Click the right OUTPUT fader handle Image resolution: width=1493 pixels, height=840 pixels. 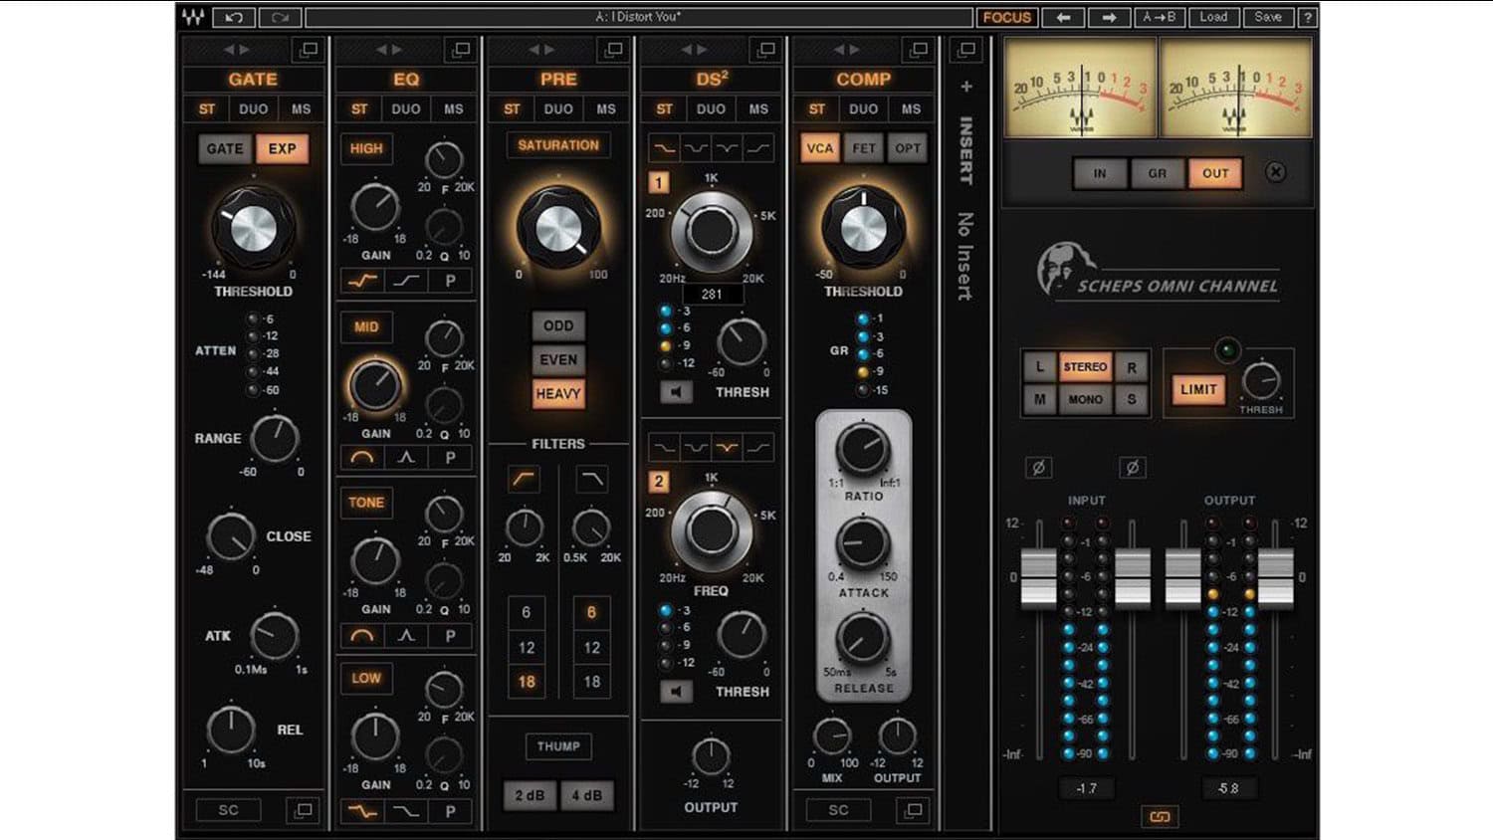(1276, 577)
